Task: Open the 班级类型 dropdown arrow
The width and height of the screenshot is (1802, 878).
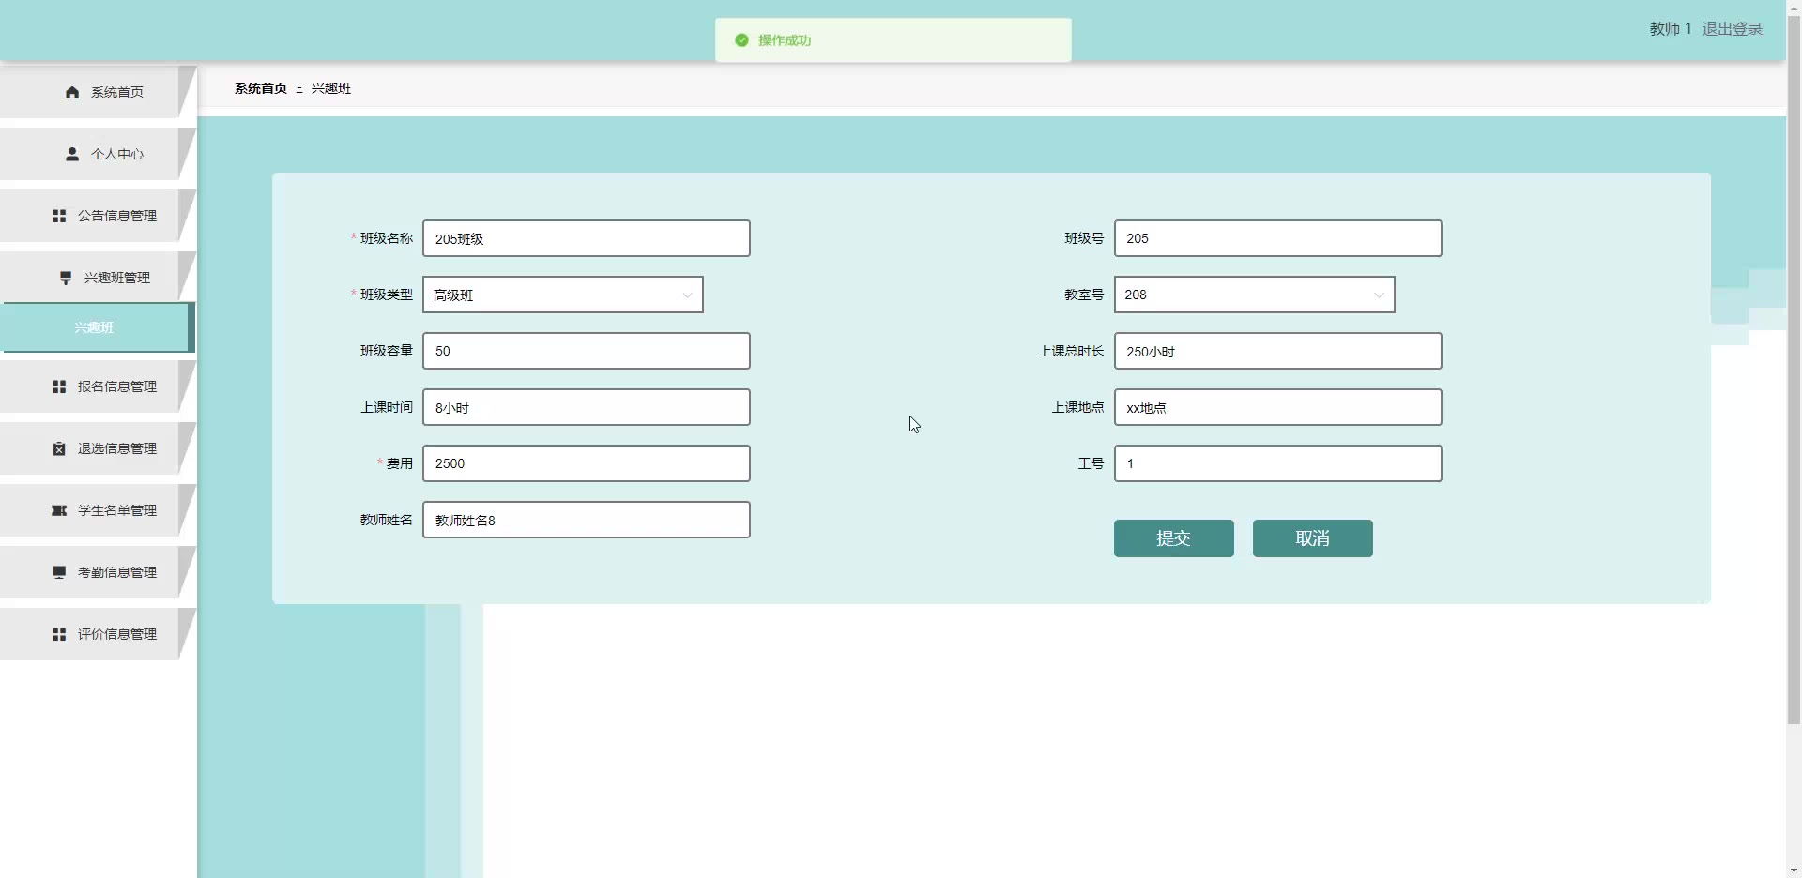Action: coord(687,295)
